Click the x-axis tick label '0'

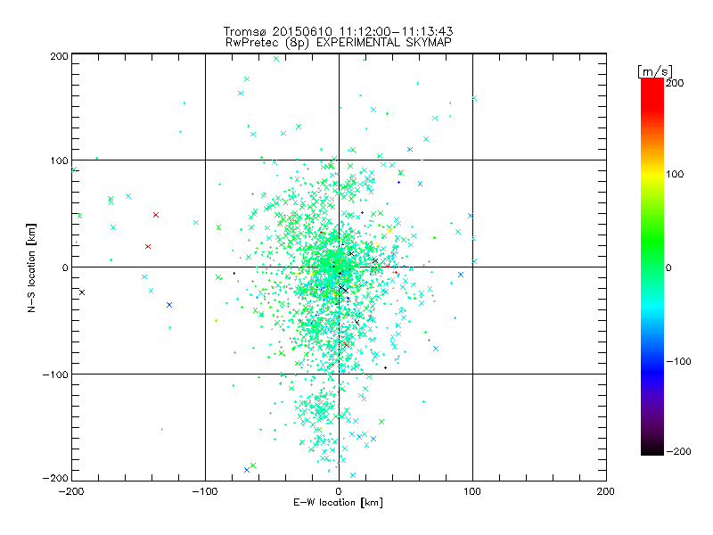(x=339, y=491)
